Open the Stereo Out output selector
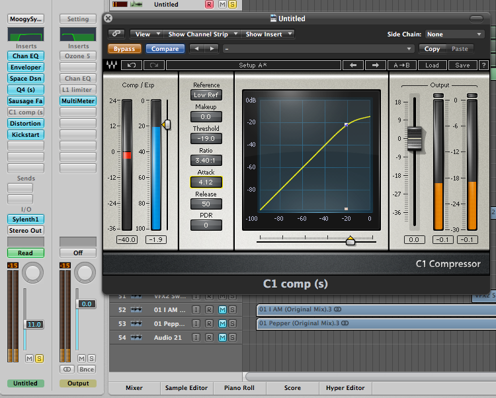Screen dimensions: 496x398 26,231
